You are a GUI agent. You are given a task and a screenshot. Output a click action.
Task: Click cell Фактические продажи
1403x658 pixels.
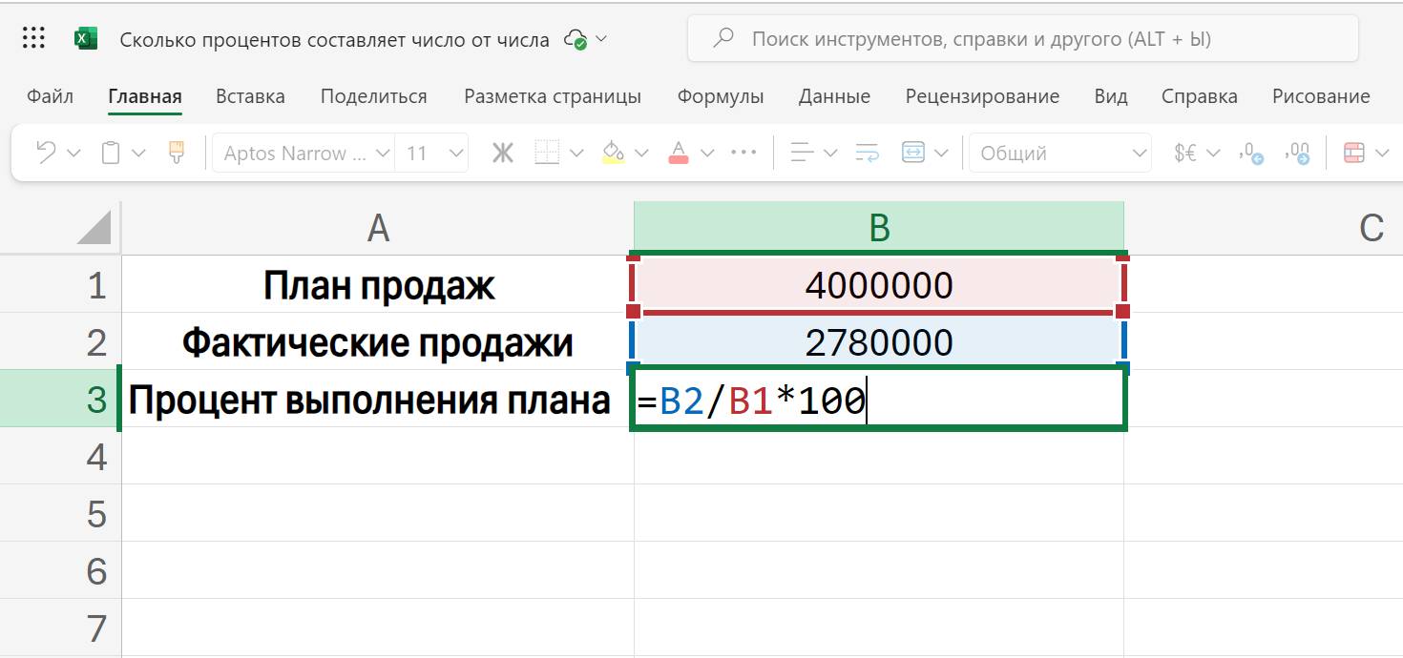pos(378,341)
